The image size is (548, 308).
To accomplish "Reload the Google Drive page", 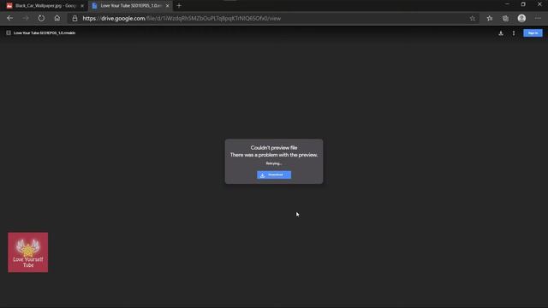I will pos(41,18).
